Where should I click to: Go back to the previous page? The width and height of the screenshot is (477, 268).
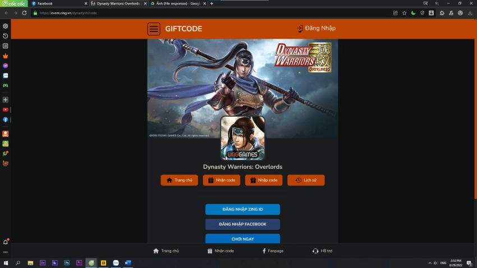pyautogui.click(x=6, y=13)
